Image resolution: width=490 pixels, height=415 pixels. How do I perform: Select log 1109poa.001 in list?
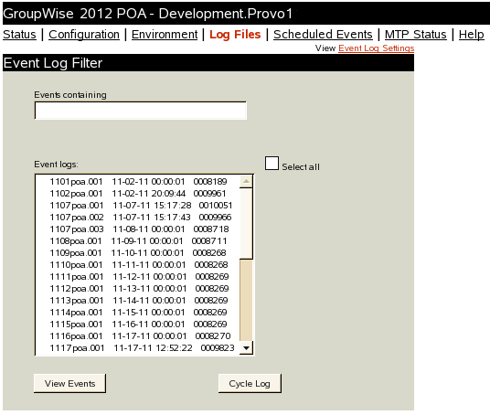pos(137,253)
